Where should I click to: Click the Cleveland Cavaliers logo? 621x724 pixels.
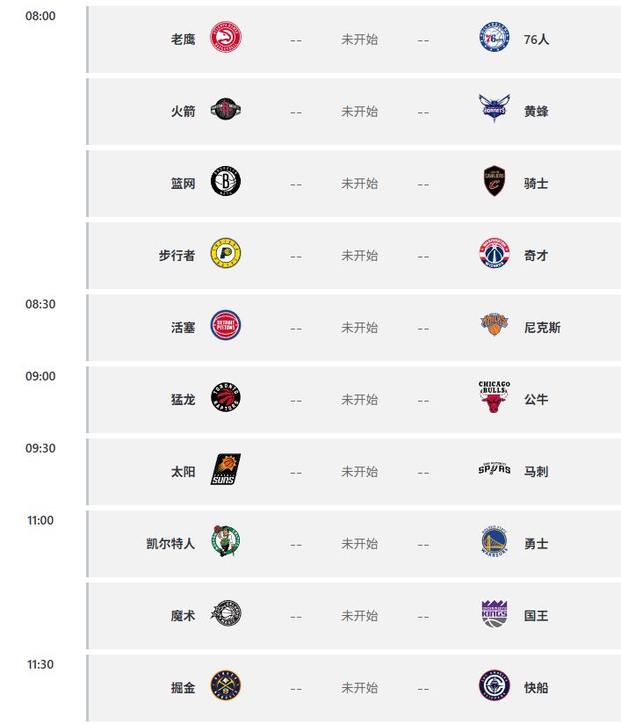(x=494, y=184)
